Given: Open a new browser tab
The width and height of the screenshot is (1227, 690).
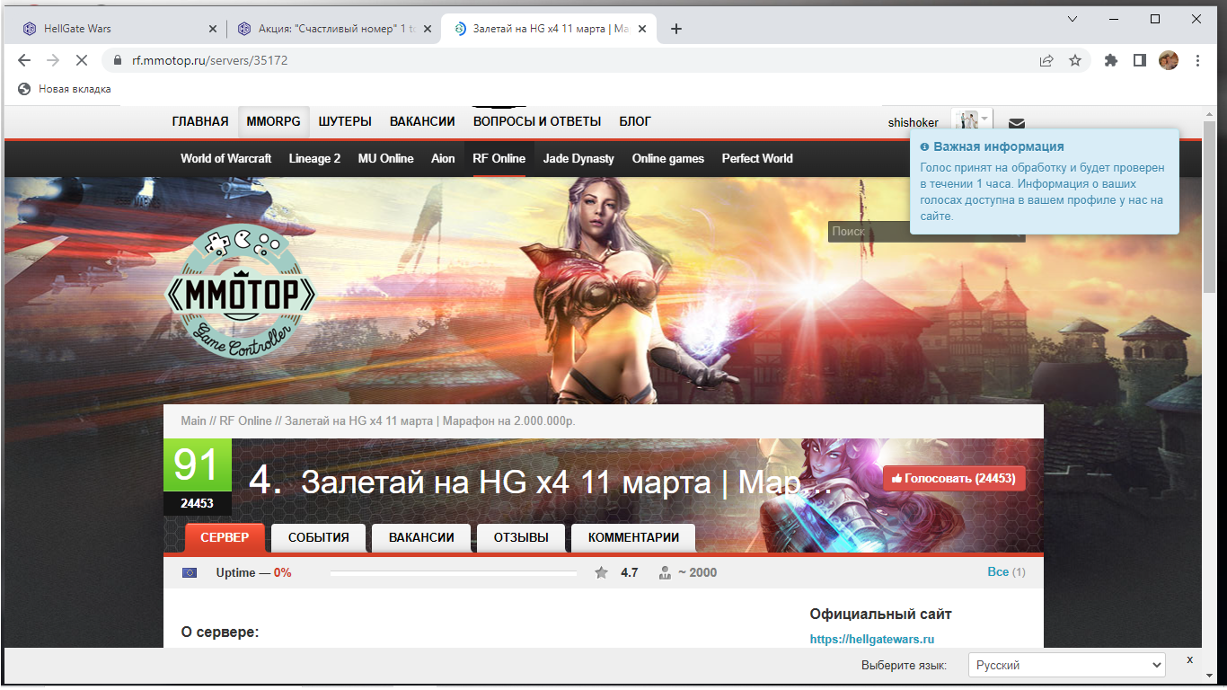Looking at the screenshot, I should click(676, 29).
